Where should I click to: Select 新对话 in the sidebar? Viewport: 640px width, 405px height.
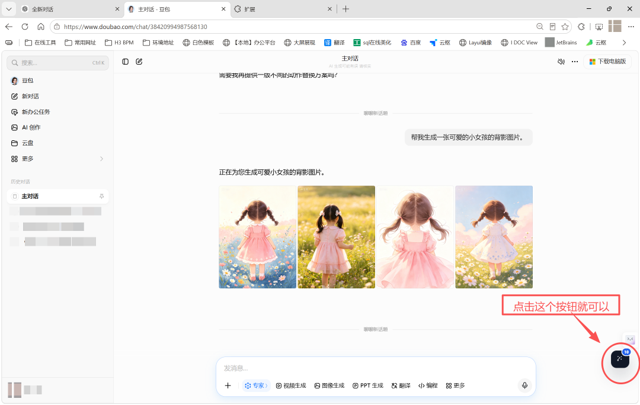57,97
